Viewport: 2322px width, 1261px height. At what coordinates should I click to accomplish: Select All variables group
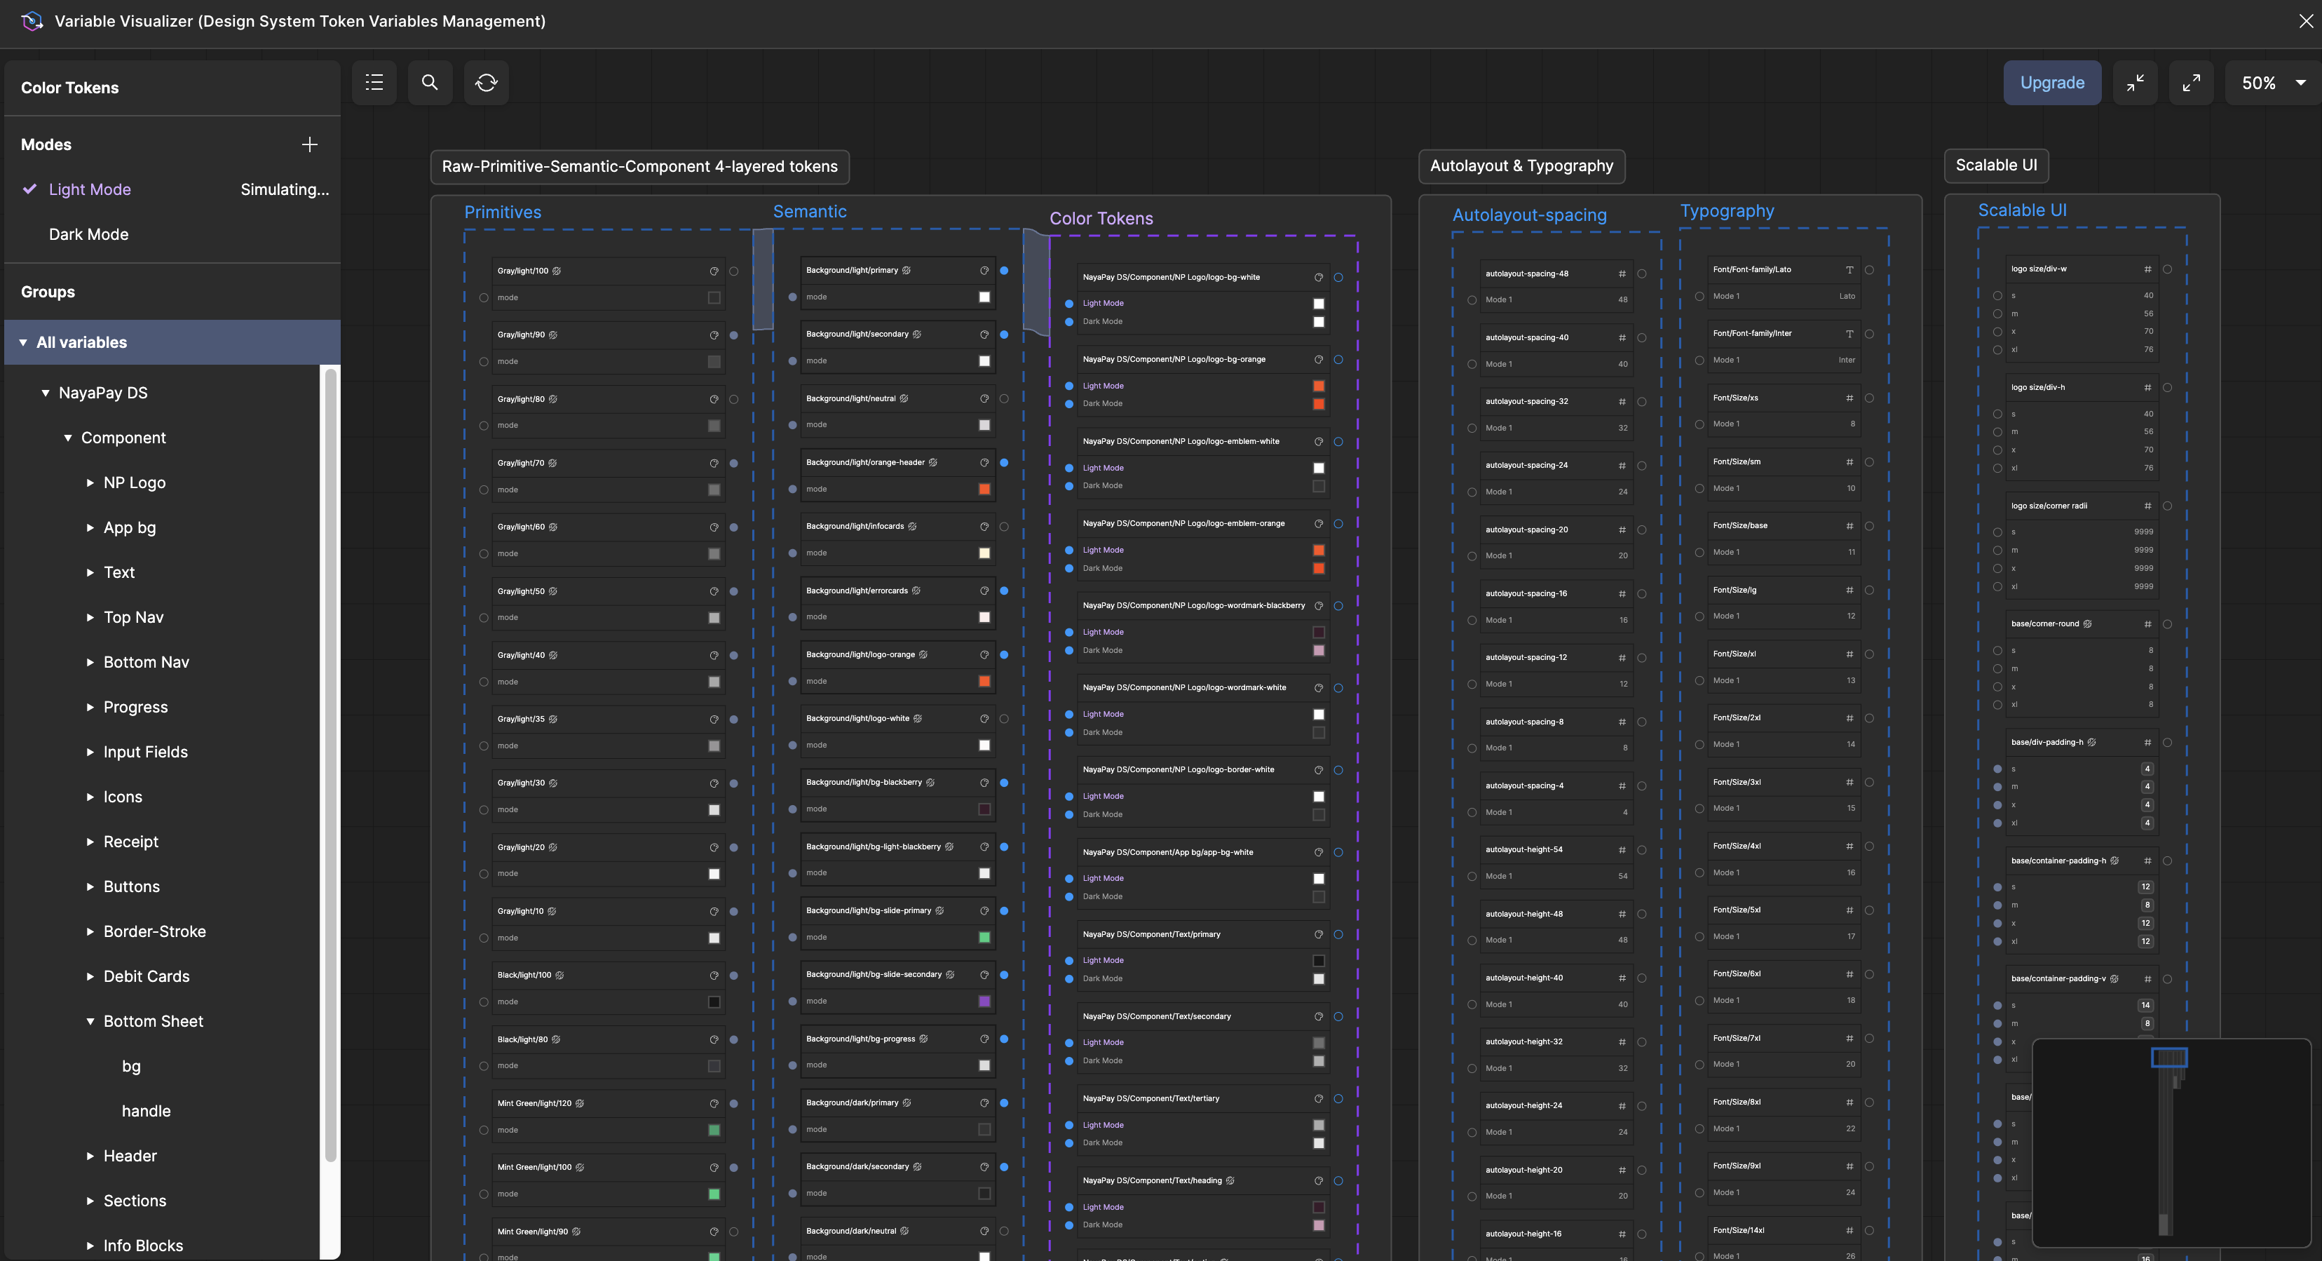click(82, 343)
